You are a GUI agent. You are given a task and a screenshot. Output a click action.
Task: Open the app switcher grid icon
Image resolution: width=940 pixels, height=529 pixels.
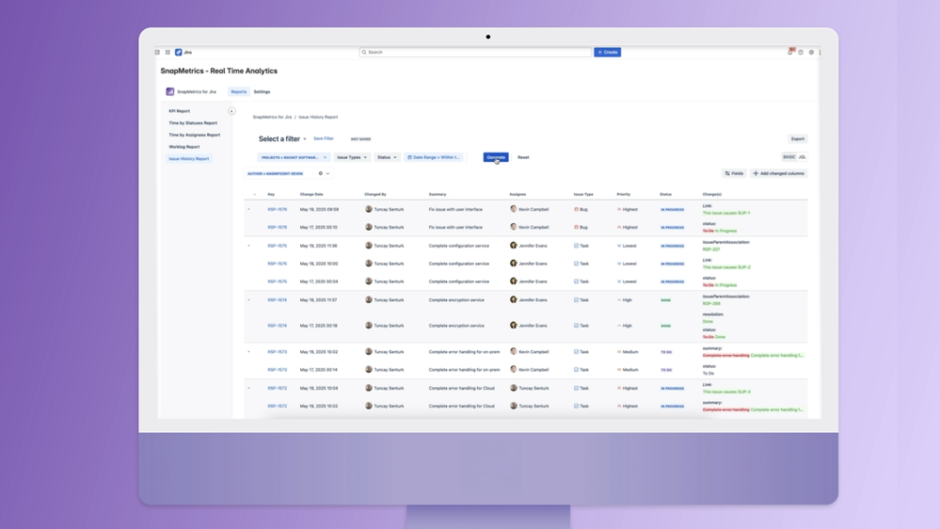pos(167,52)
